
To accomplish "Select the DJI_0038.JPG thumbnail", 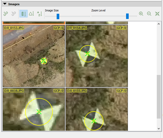I will [x=34, y=109].
